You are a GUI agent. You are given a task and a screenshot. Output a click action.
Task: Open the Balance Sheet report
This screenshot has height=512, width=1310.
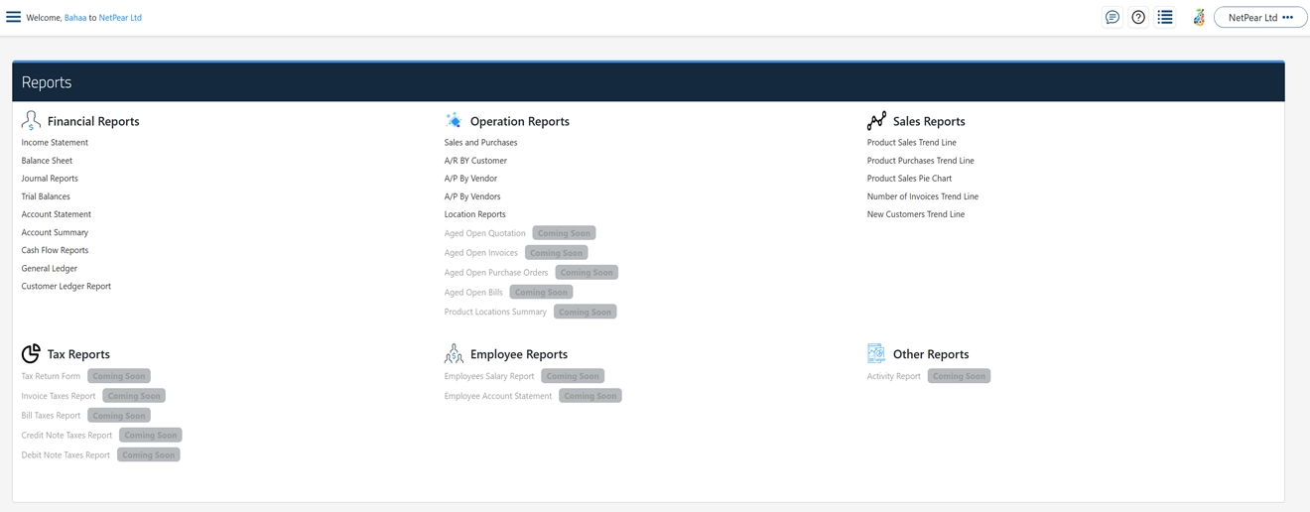[47, 161]
